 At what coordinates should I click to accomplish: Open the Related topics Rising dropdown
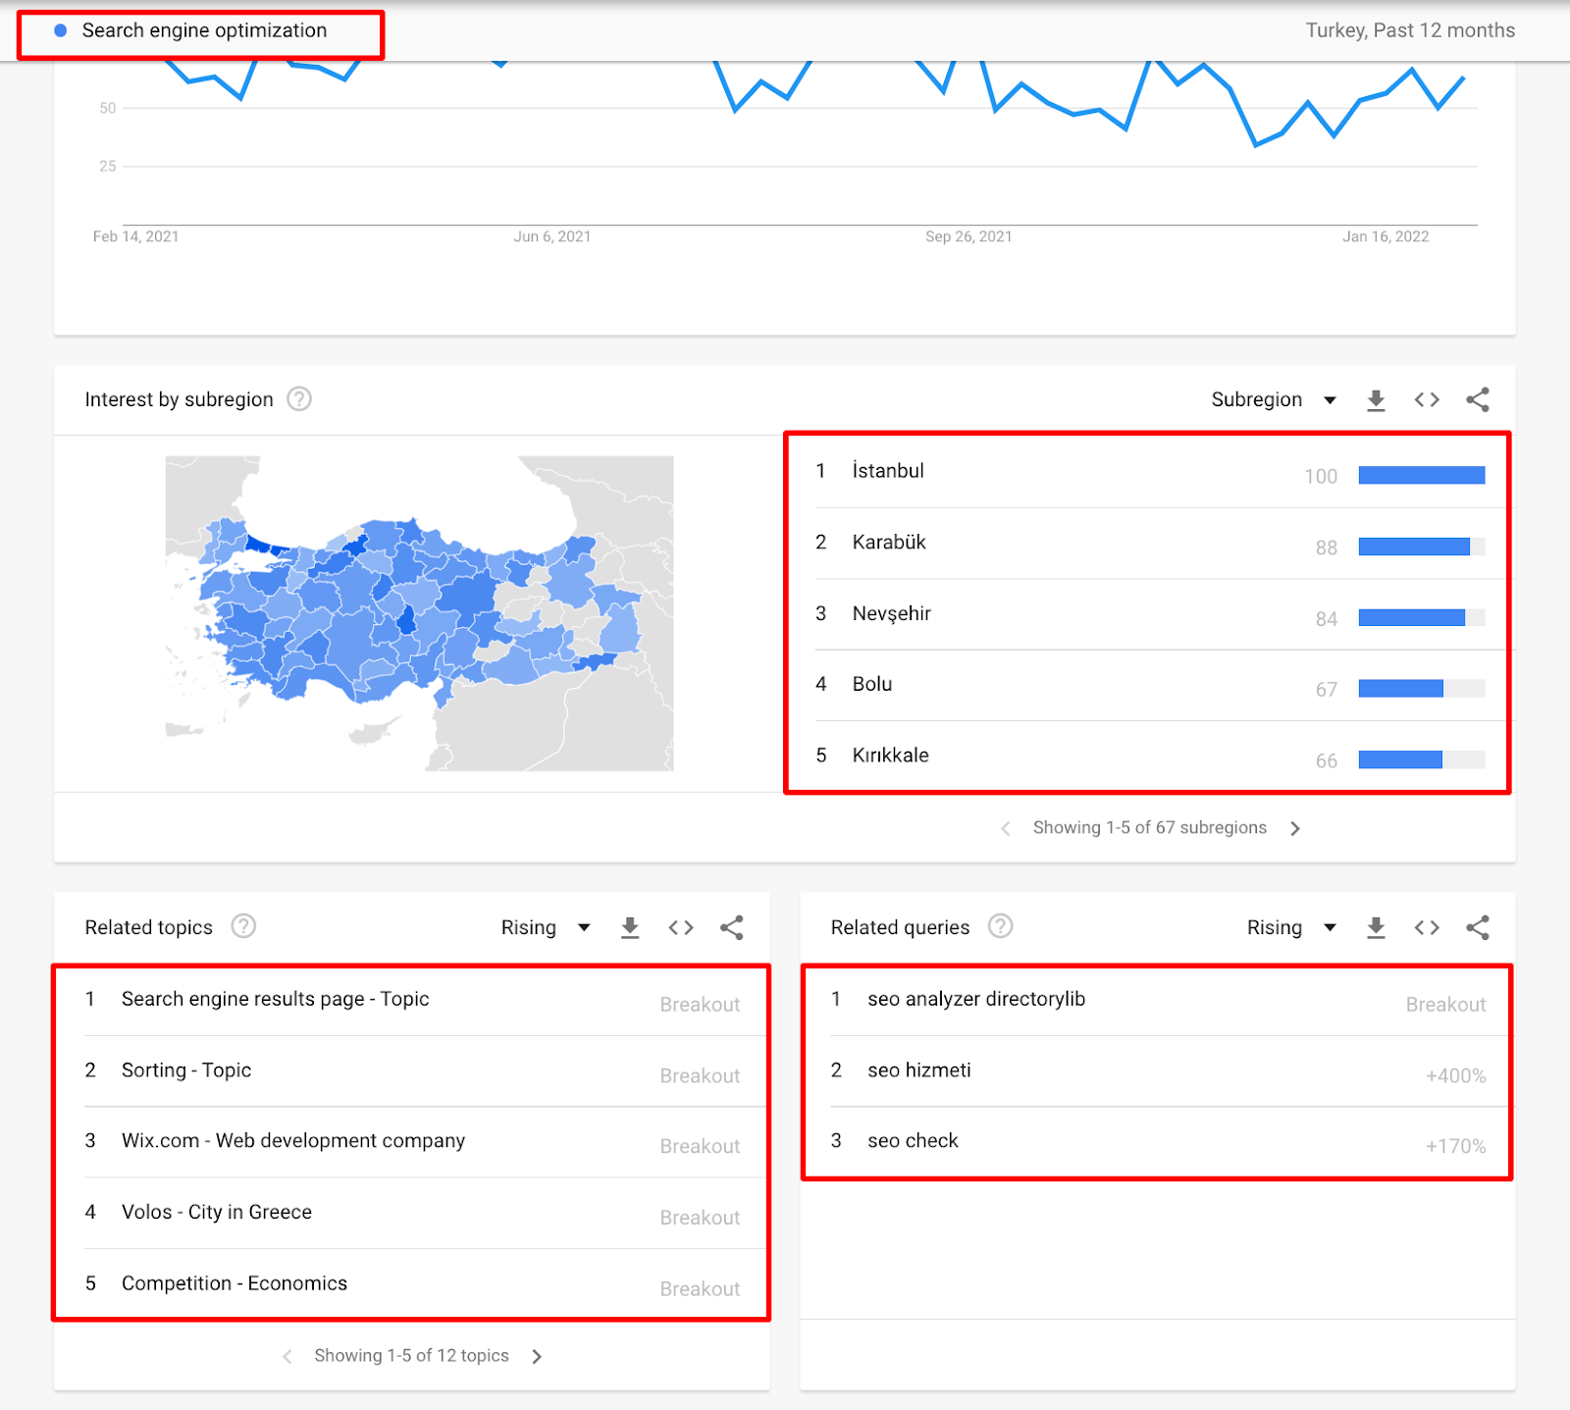click(546, 927)
